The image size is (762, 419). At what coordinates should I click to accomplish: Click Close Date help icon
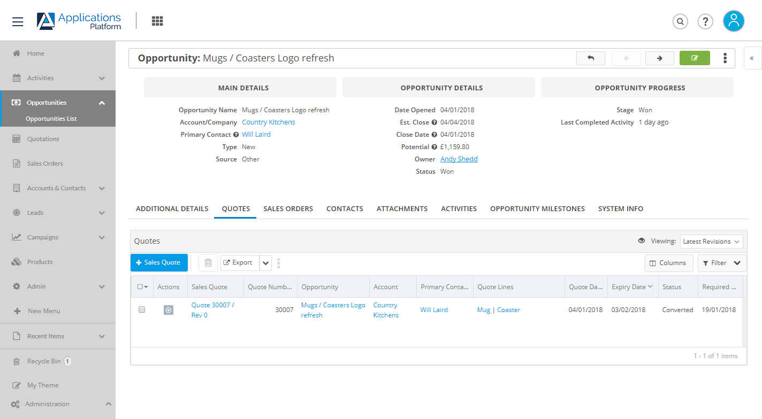coord(435,135)
